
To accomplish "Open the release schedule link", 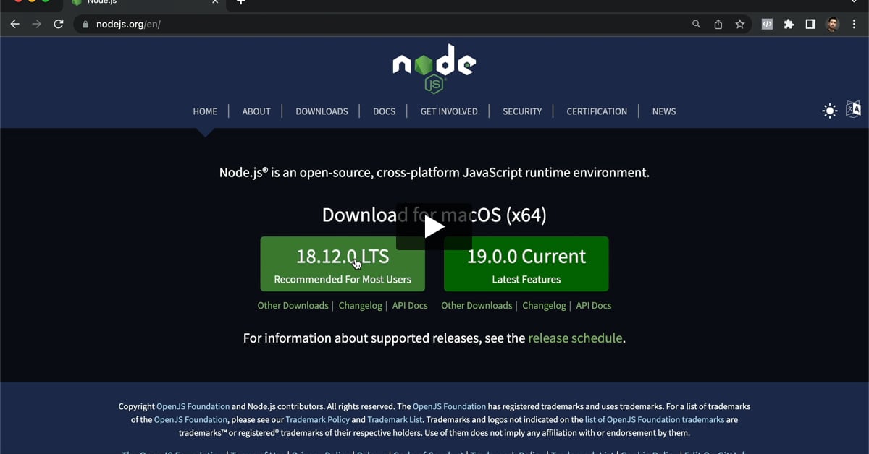I will click(x=575, y=338).
